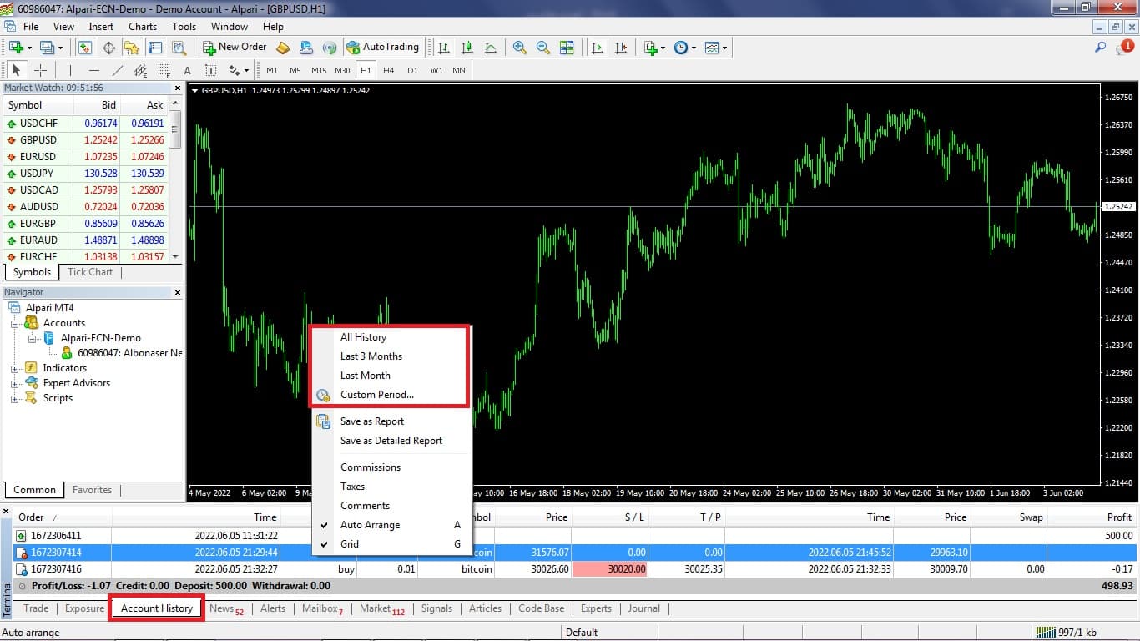Select the GBPUSD row in Market Watch

pyautogui.click(x=85, y=140)
